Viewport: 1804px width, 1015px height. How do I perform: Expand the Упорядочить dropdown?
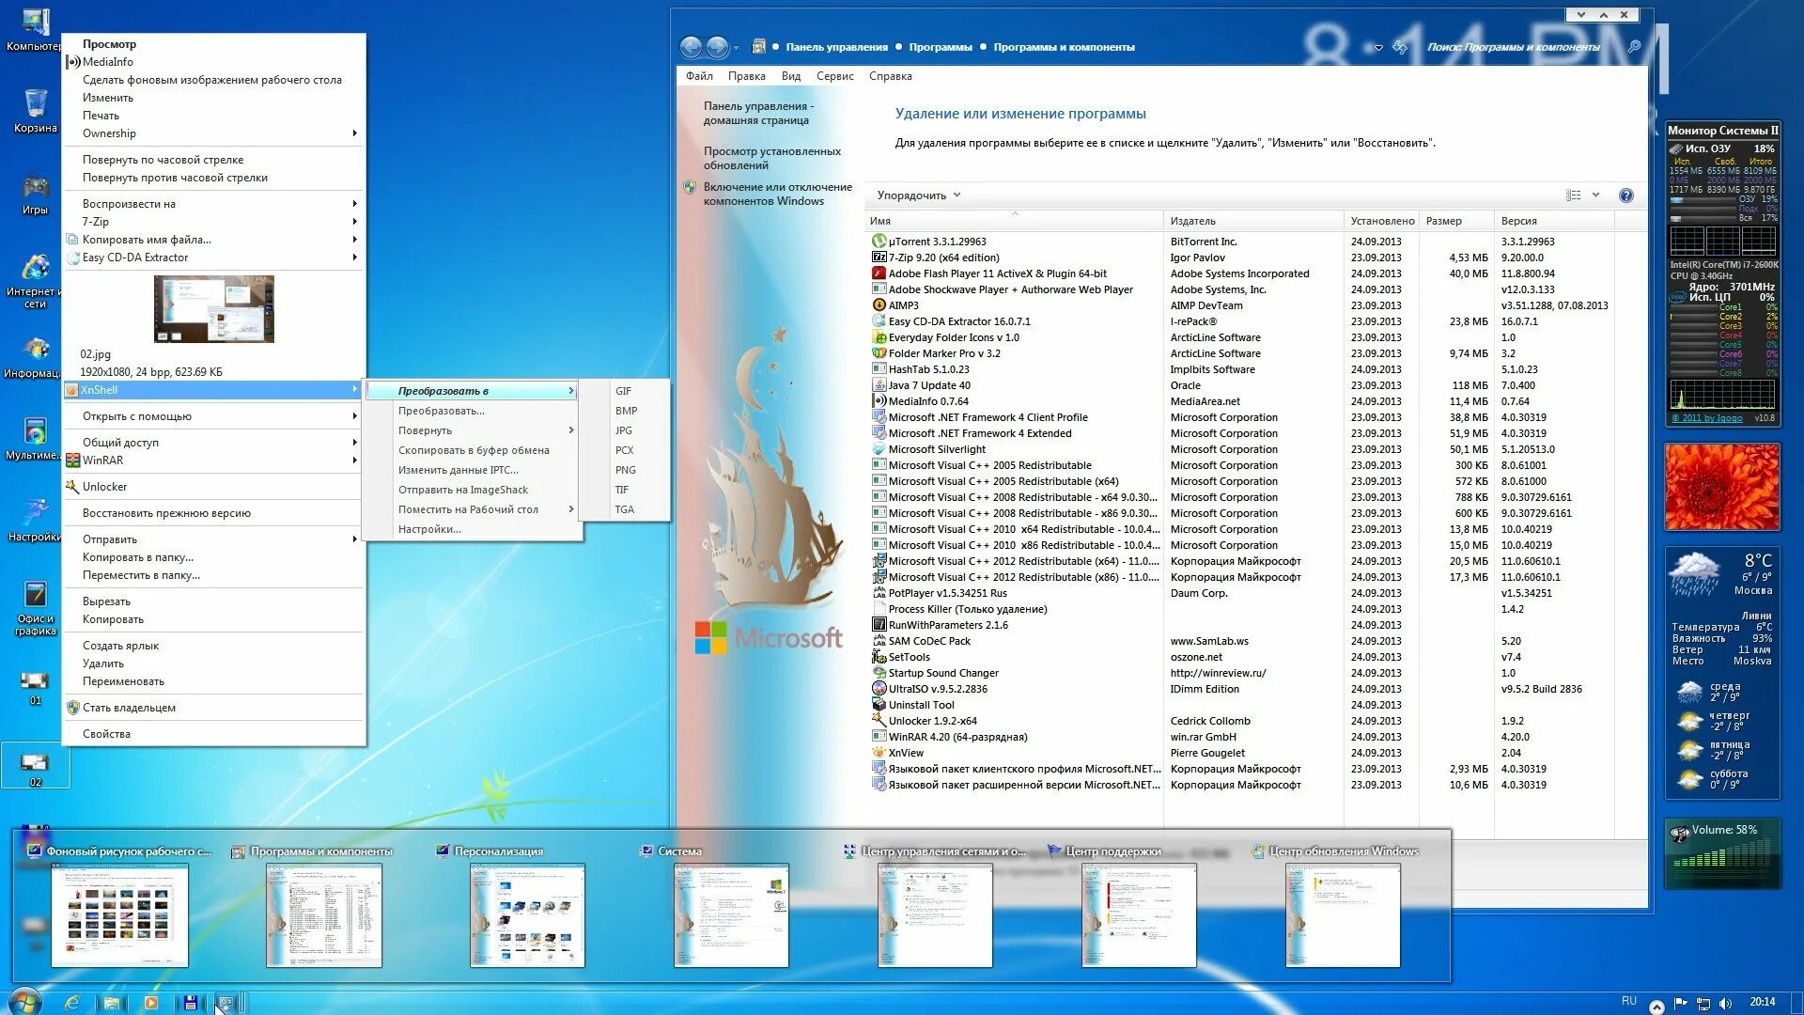tap(918, 195)
